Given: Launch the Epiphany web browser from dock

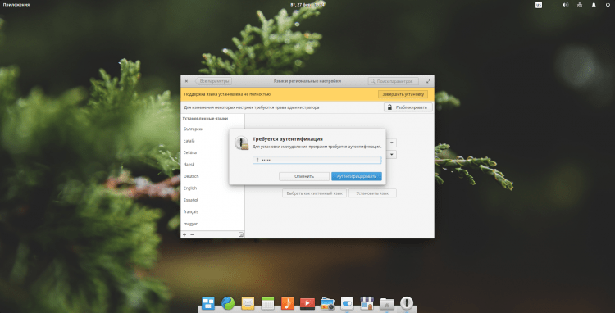Looking at the screenshot, I should pyautogui.click(x=228, y=303).
